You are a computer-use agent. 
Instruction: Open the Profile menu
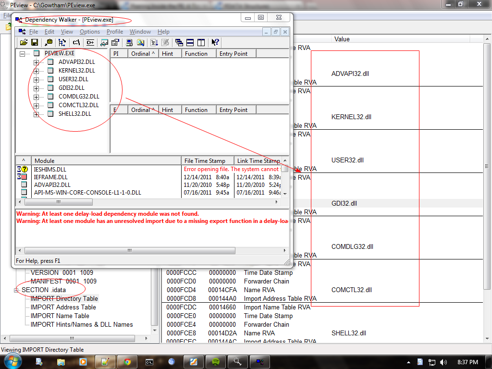point(115,32)
